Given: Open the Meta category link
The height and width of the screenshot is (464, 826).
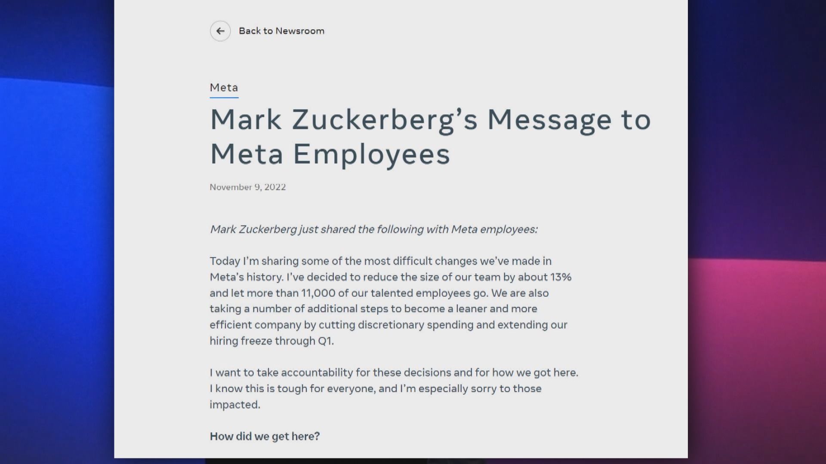Looking at the screenshot, I should coord(224,88).
